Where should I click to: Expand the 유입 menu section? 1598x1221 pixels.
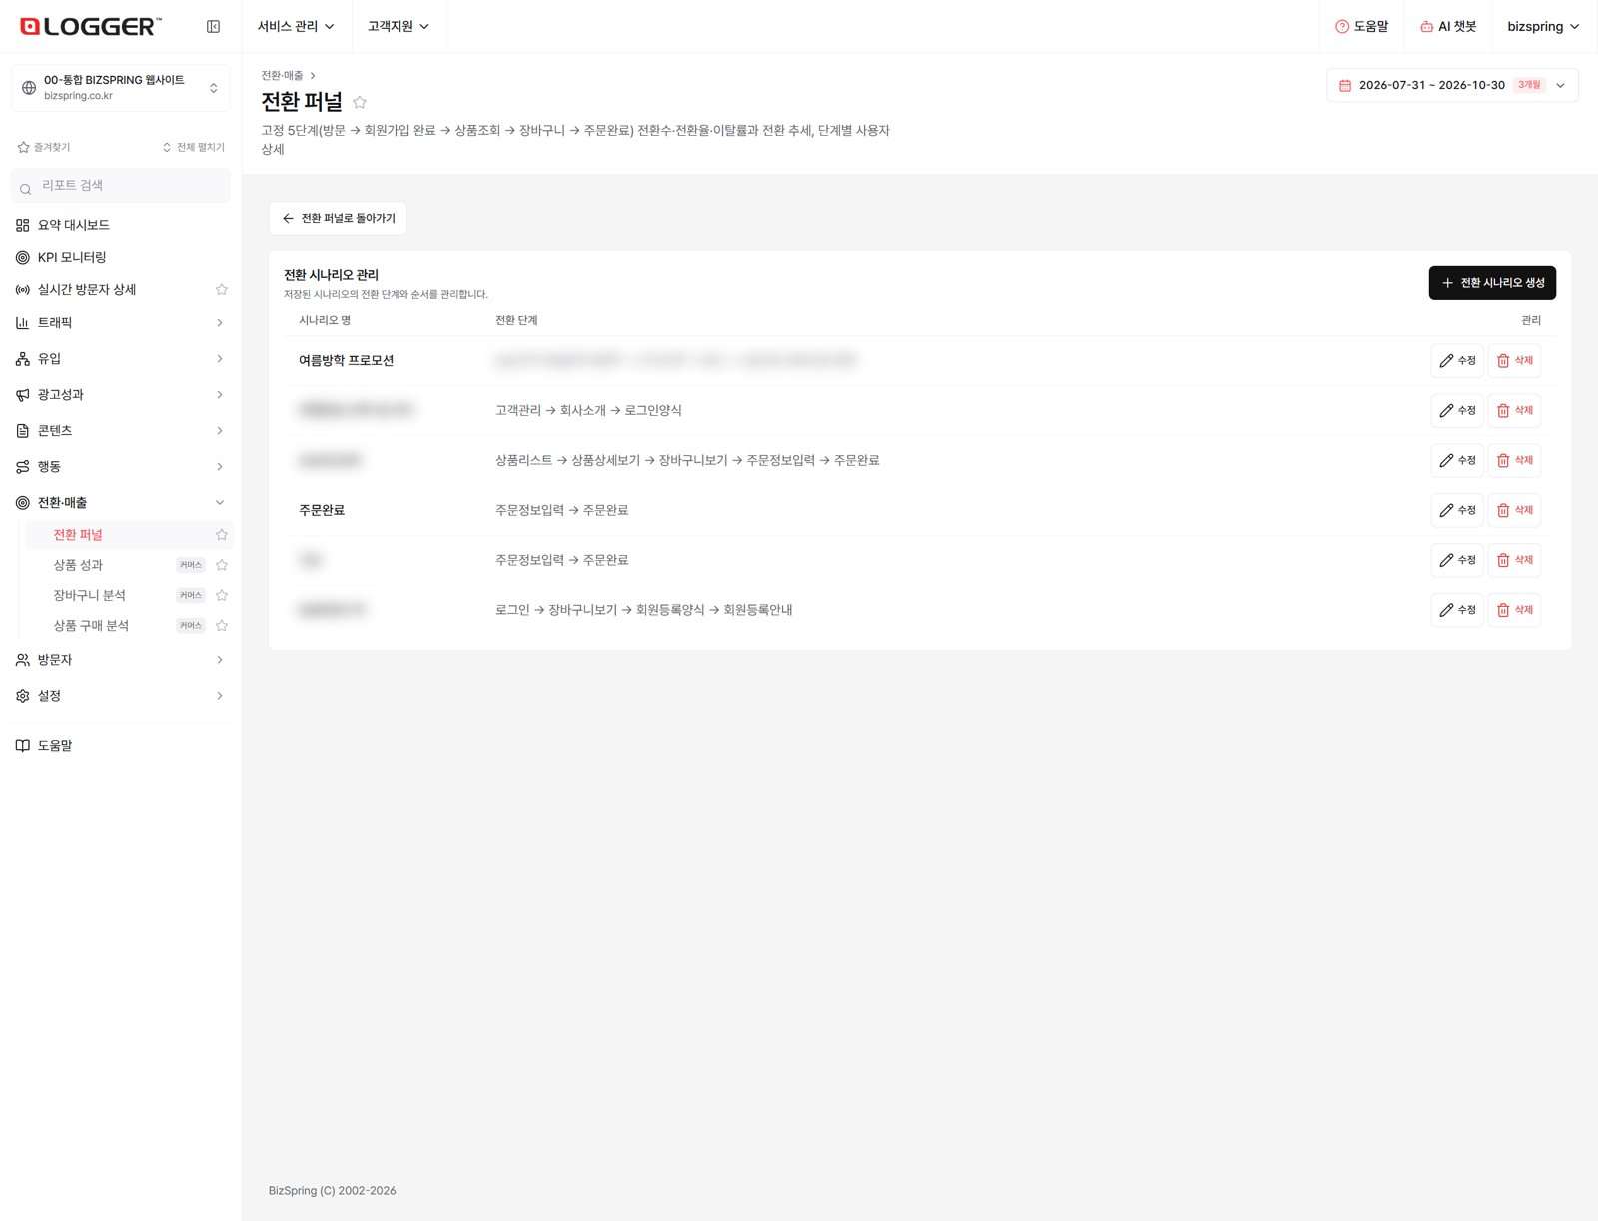(x=120, y=359)
